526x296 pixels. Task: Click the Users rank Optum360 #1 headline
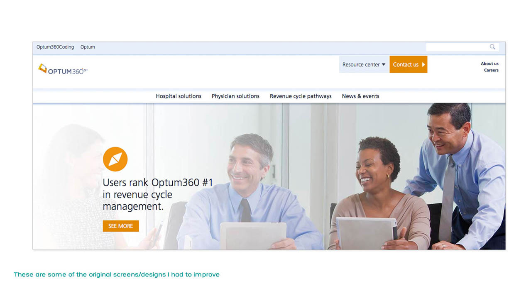tap(158, 194)
